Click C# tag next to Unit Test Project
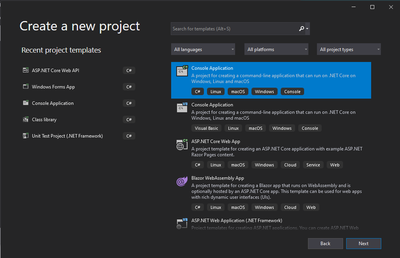 click(x=129, y=136)
